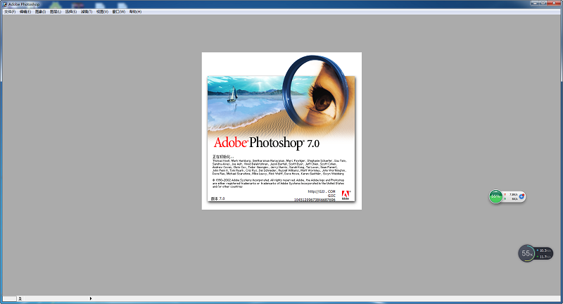The width and height of the screenshot is (563, 304).
Task: Click the dark 55% circular monitor widget
Action: [x=526, y=253]
